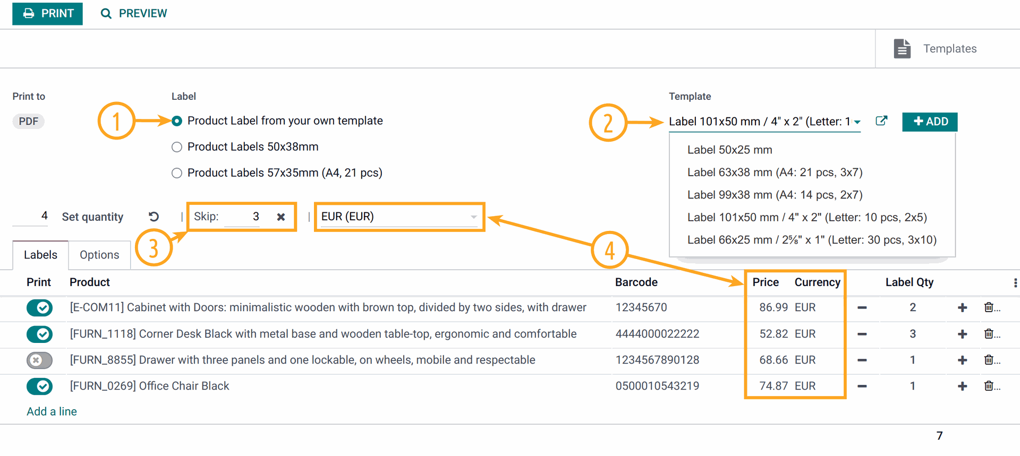The width and height of the screenshot is (1020, 456).
Task: Click the Add a line link
Action: 52,411
